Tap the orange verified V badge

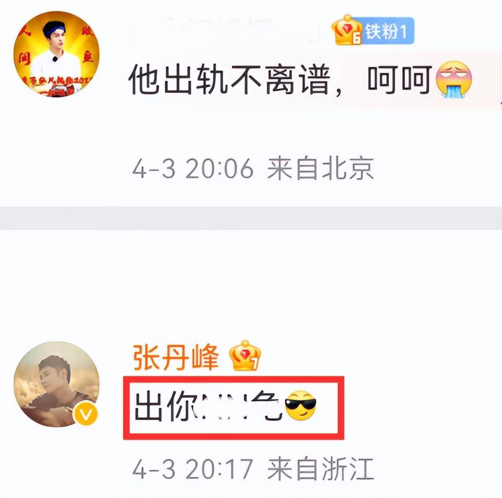pyautogui.click(x=85, y=414)
